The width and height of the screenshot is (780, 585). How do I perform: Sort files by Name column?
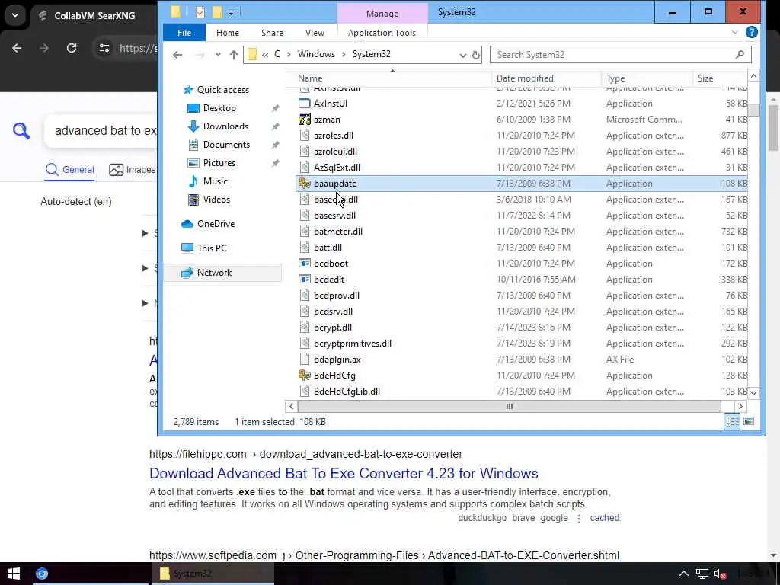(x=310, y=78)
